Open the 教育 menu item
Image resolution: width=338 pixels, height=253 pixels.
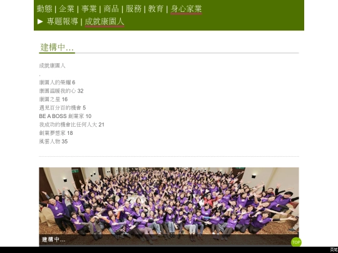click(x=156, y=9)
